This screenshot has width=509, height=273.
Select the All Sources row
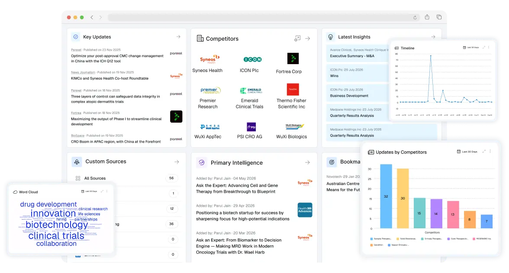126,178
